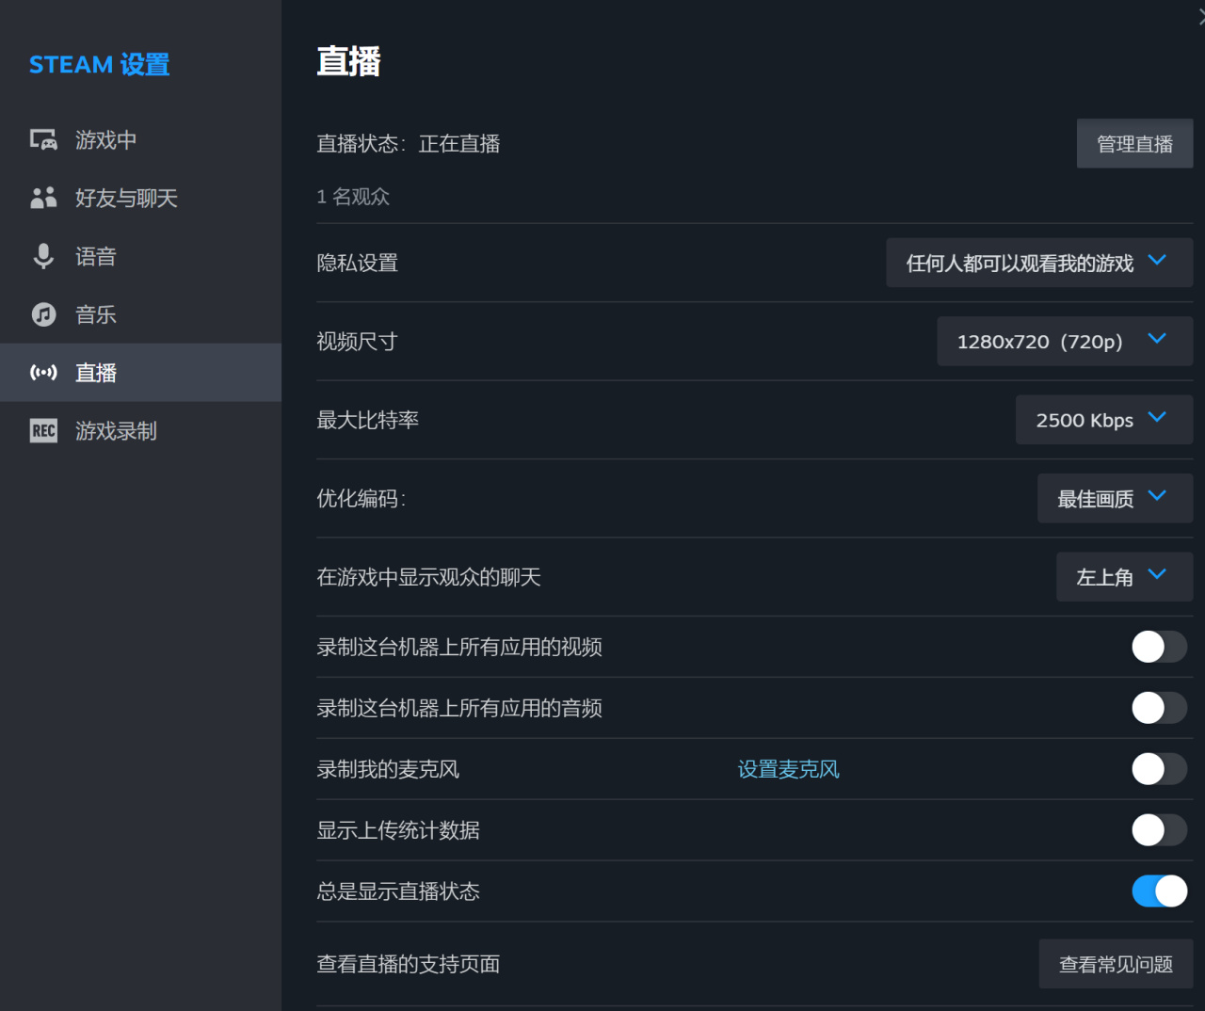The width and height of the screenshot is (1205, 1011).
Task: Turn on 显示上传统计数据 switch
Action: 1159,830
